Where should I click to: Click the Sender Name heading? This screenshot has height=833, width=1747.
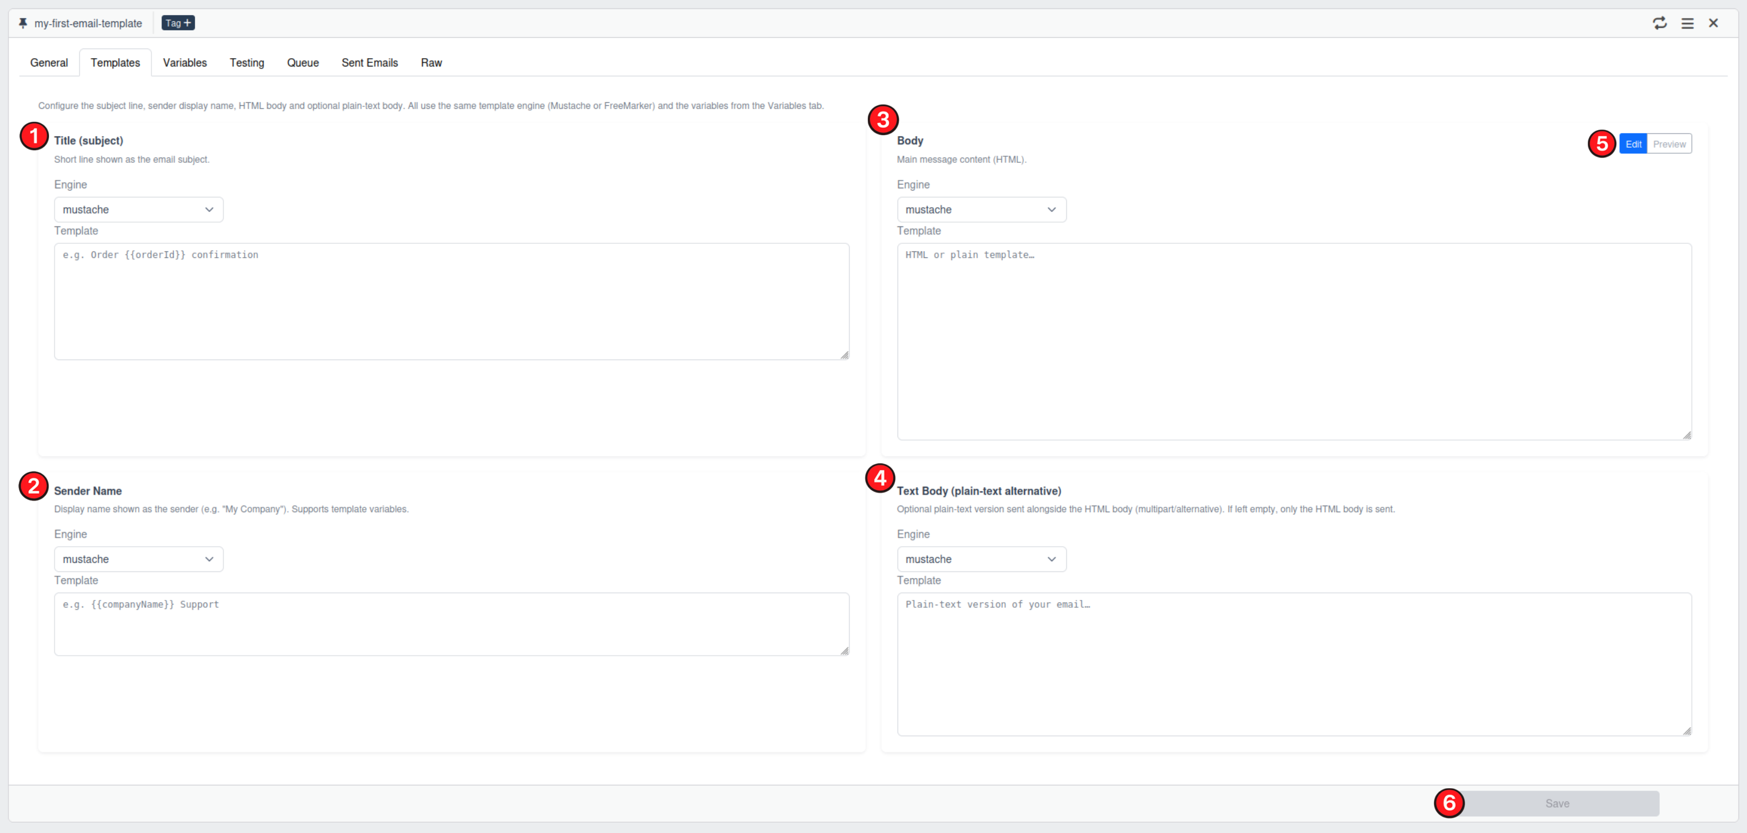coord(88,491)
